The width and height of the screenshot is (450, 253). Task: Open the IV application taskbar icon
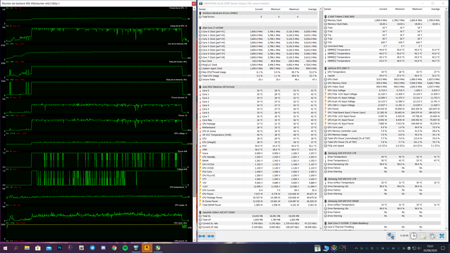[82, 248]
